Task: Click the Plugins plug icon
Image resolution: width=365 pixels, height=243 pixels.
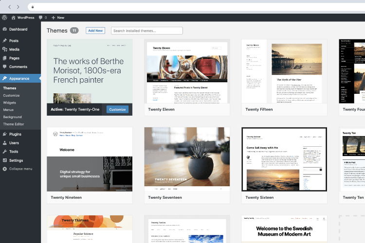Action: 5,134
